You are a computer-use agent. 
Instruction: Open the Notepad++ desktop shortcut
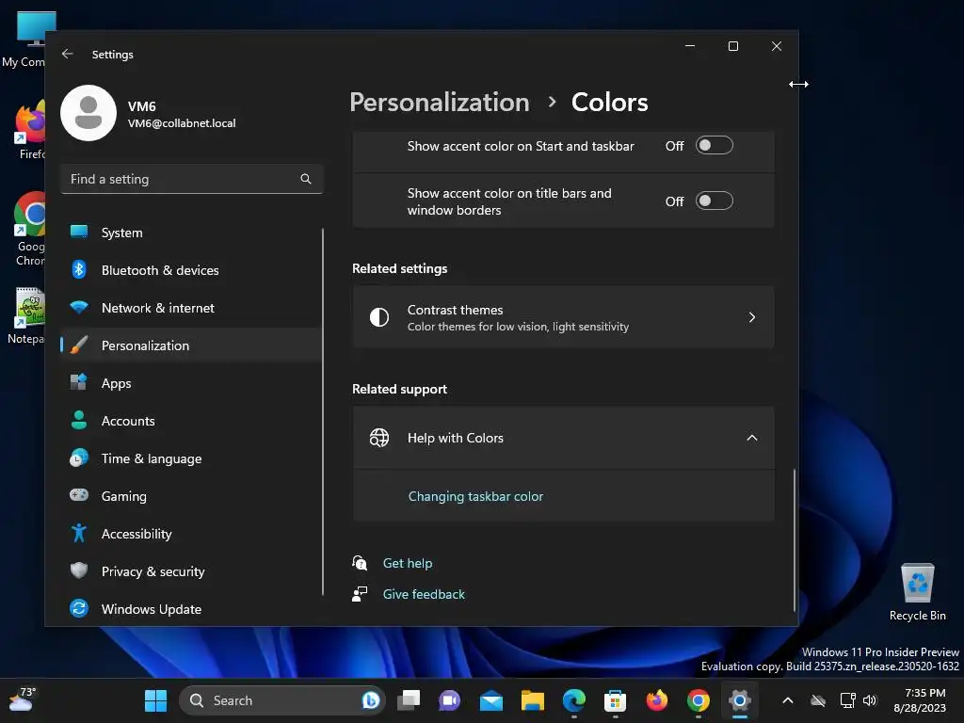point(27,314)
